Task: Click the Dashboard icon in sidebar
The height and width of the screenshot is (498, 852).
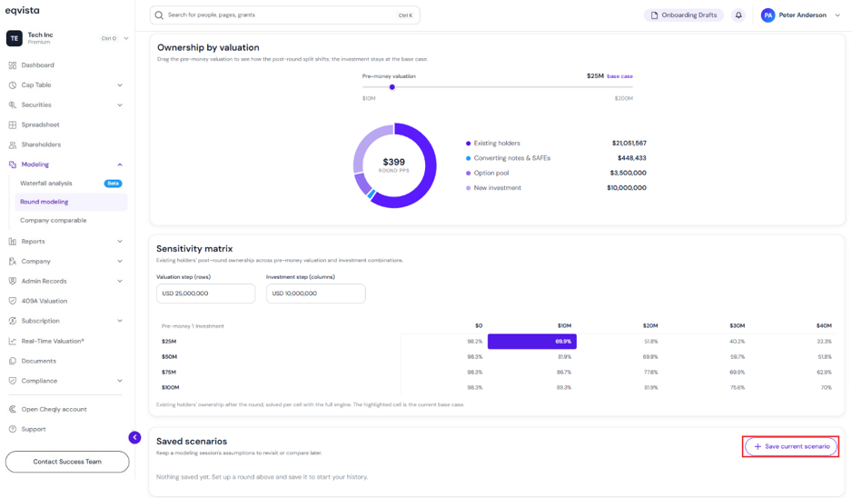Action: (x=13, y=65)
